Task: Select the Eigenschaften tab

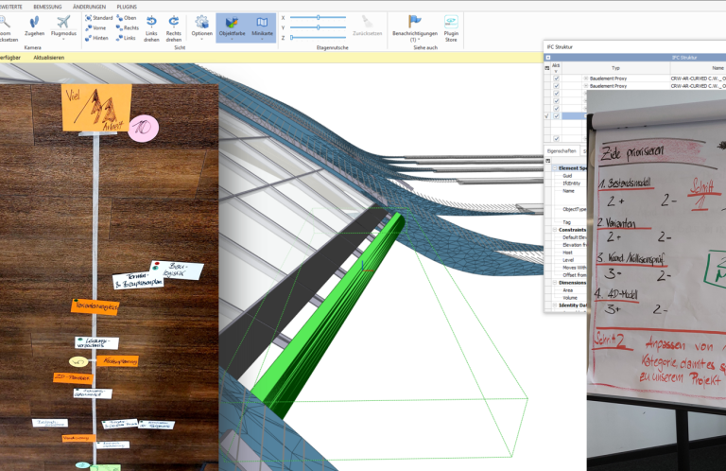Action: (562, 151)
